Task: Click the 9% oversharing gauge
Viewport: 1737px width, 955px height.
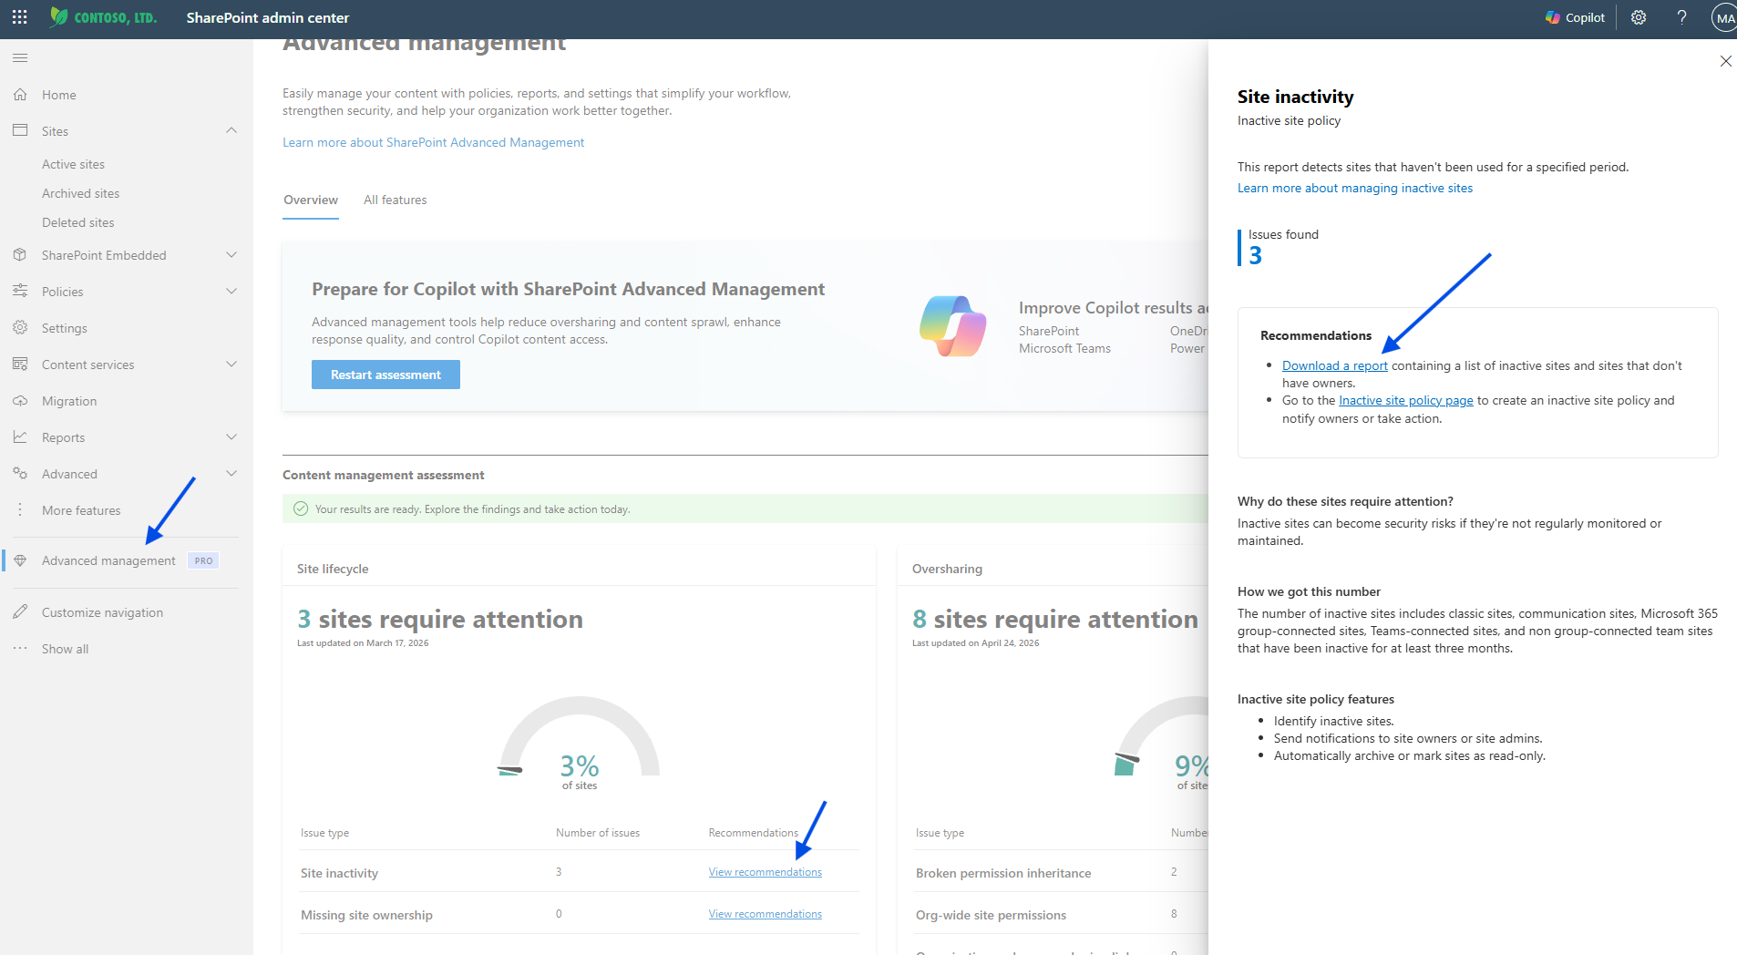Action: coord(1163,743)
